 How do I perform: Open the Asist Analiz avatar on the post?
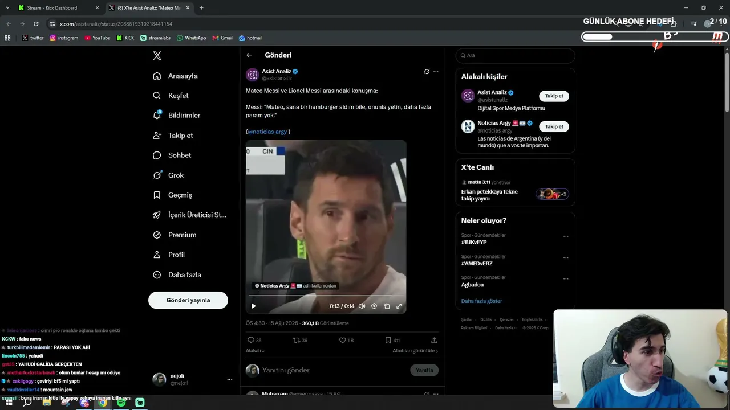[x=252, y=75]
